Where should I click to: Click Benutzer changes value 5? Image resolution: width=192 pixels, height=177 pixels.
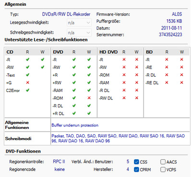[128, 162]
